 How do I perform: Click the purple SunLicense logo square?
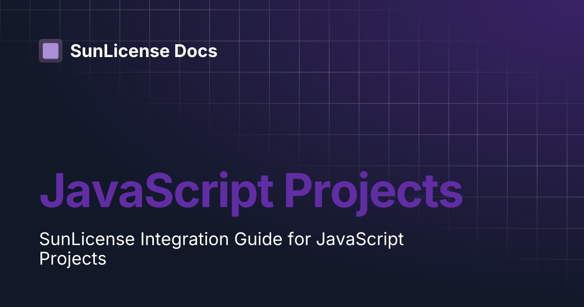click(51, 51)
